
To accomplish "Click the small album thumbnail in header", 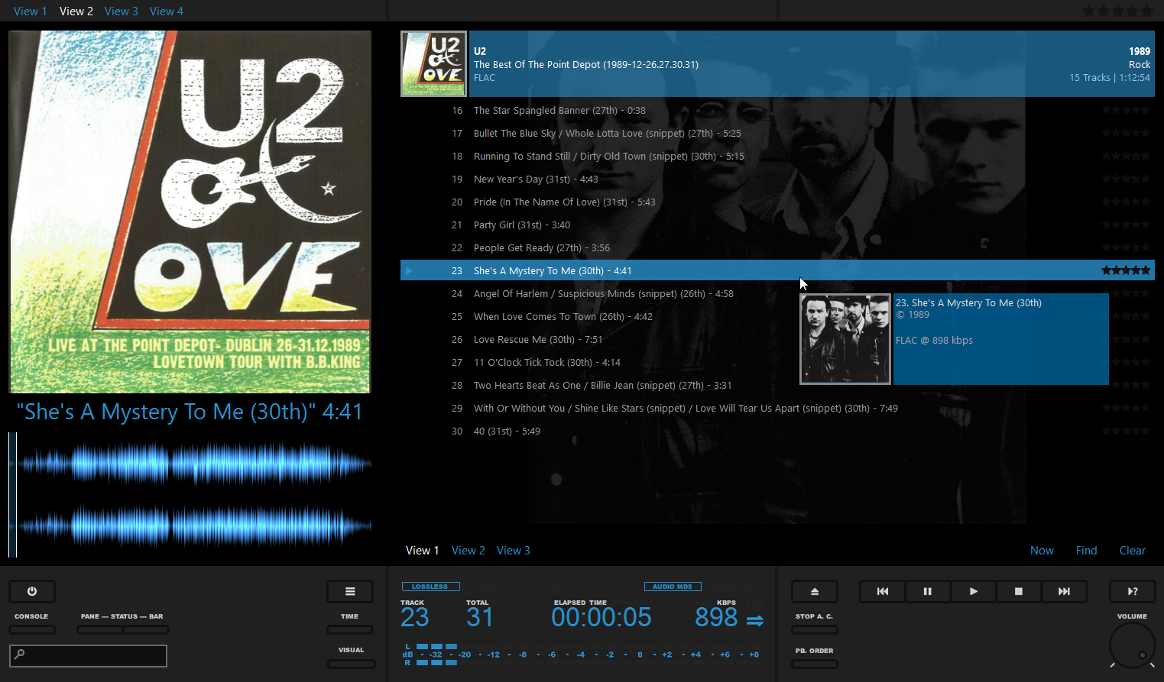I will [434, 63].
